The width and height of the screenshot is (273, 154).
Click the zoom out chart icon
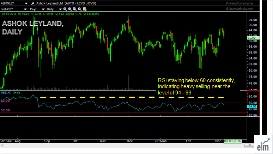tap(70, 9)
